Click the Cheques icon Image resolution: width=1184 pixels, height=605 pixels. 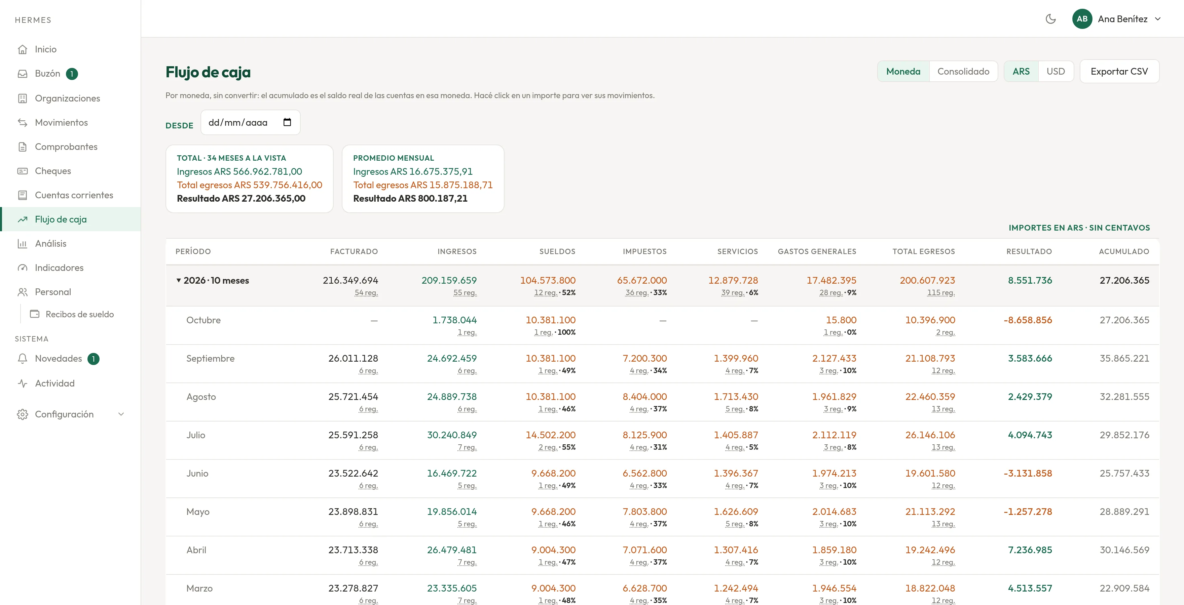[x=23, y=171]
